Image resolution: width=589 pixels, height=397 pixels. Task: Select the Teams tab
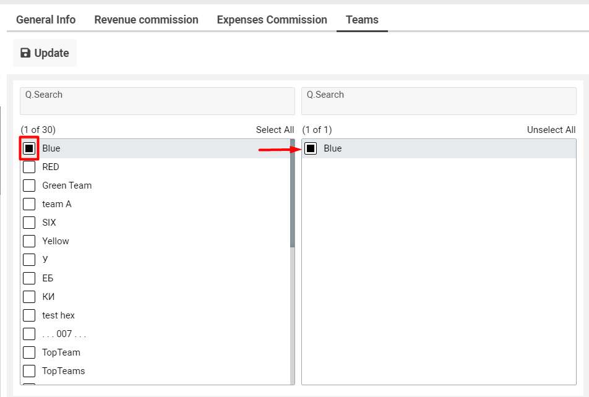[x=362, y=19]
